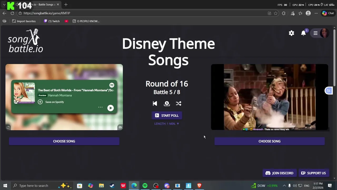This screenshot has width=337, height=190.
Task: Open the O PEOPLE KNOW bookmark
Action: [x=86, y=21]
